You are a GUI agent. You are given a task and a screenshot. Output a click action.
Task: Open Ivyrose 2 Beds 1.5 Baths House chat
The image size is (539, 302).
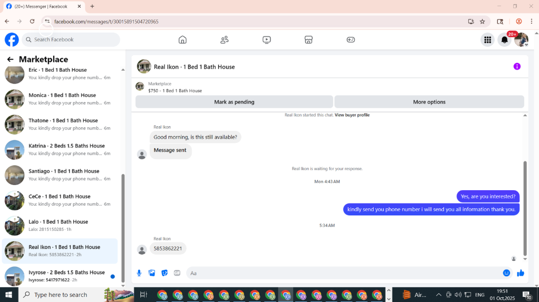(x=60, y=276)
